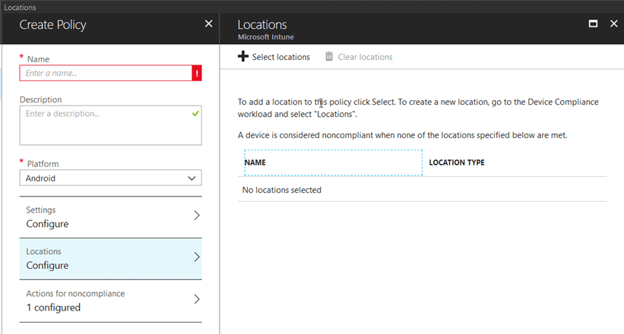
Task: Click the green checkmark in Description box
Action: tap(196, 113)
